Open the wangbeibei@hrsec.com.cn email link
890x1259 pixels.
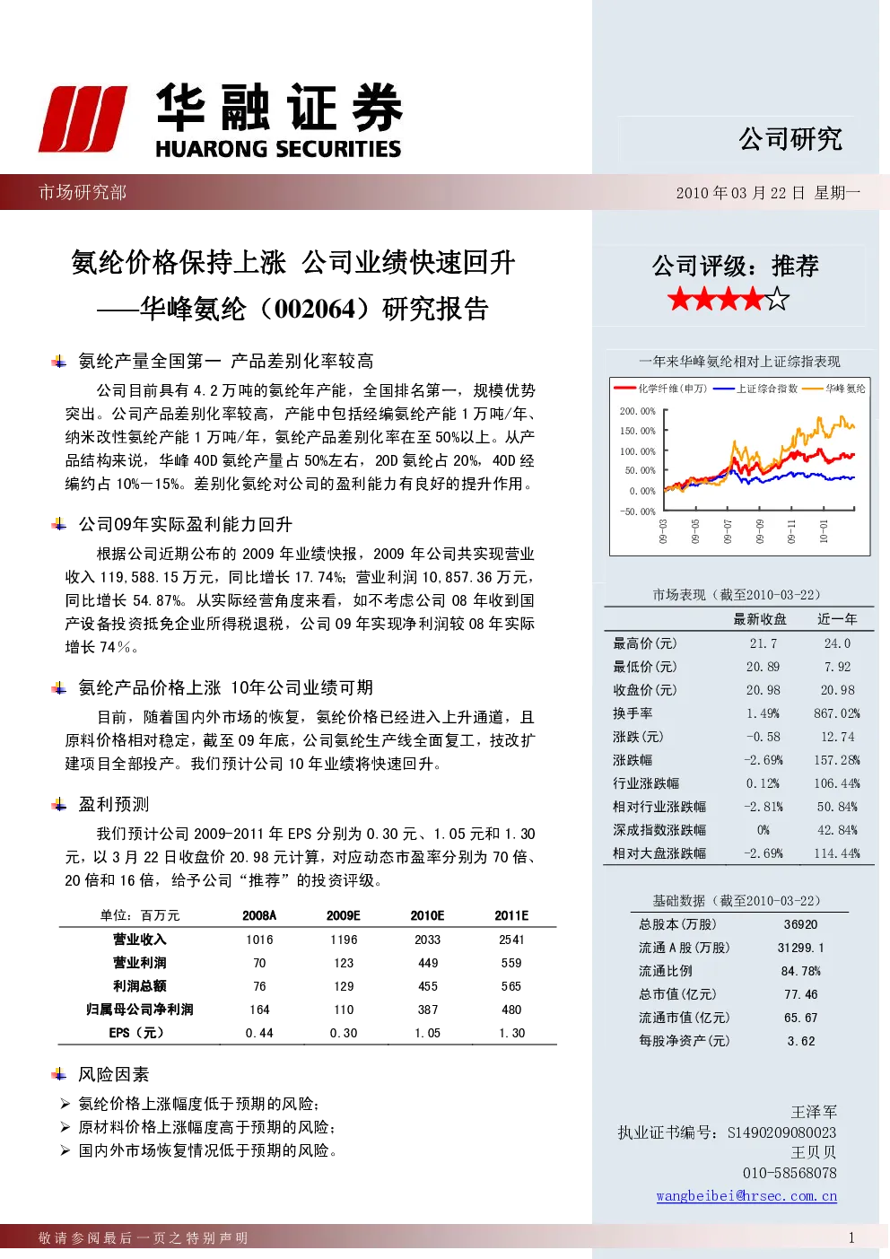click(746, 1195)
